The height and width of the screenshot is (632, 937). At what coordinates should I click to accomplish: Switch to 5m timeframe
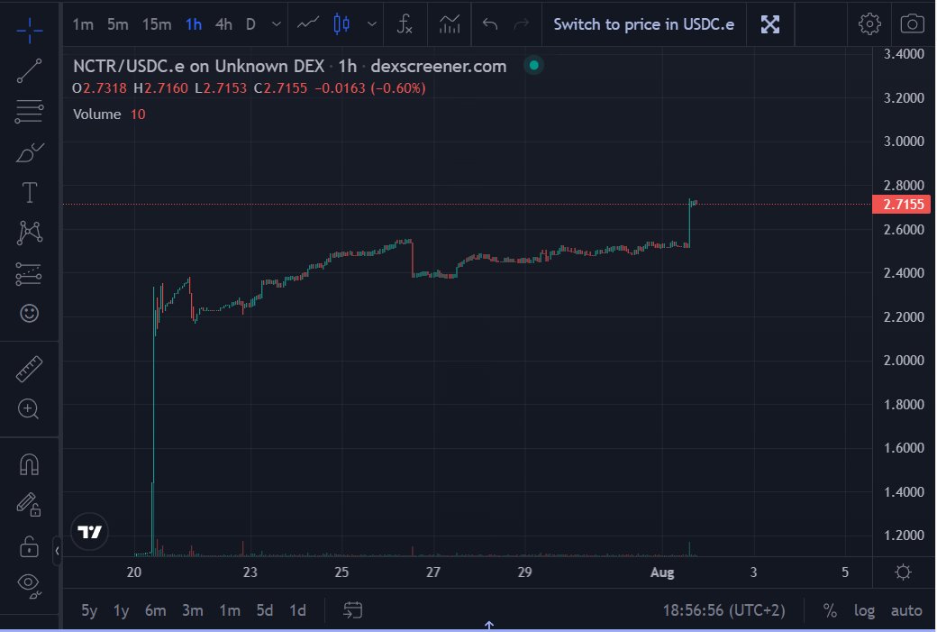pos(118,24)
